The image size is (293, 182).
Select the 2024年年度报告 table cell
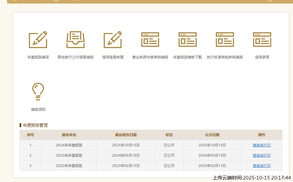[x=69, y=145]
